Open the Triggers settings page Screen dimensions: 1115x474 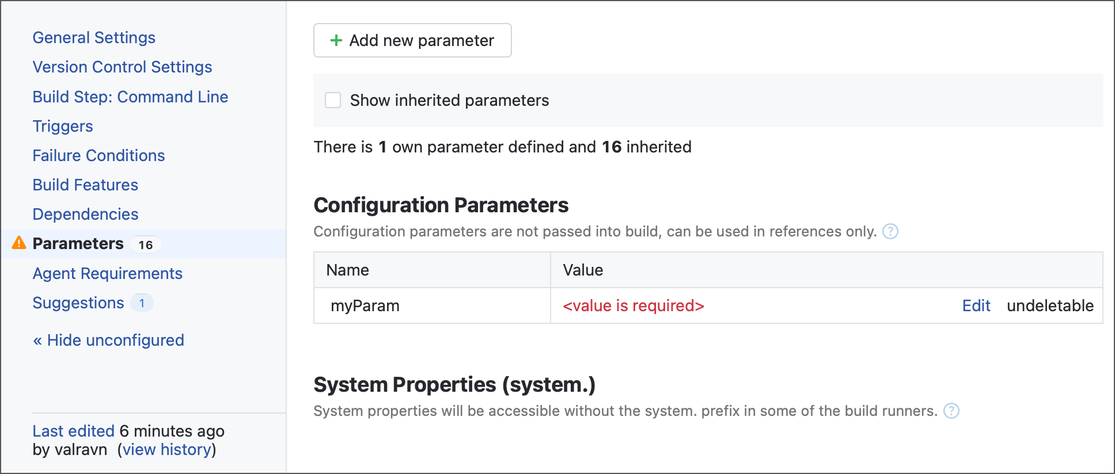pyautogui.click(x=63, y=126)
